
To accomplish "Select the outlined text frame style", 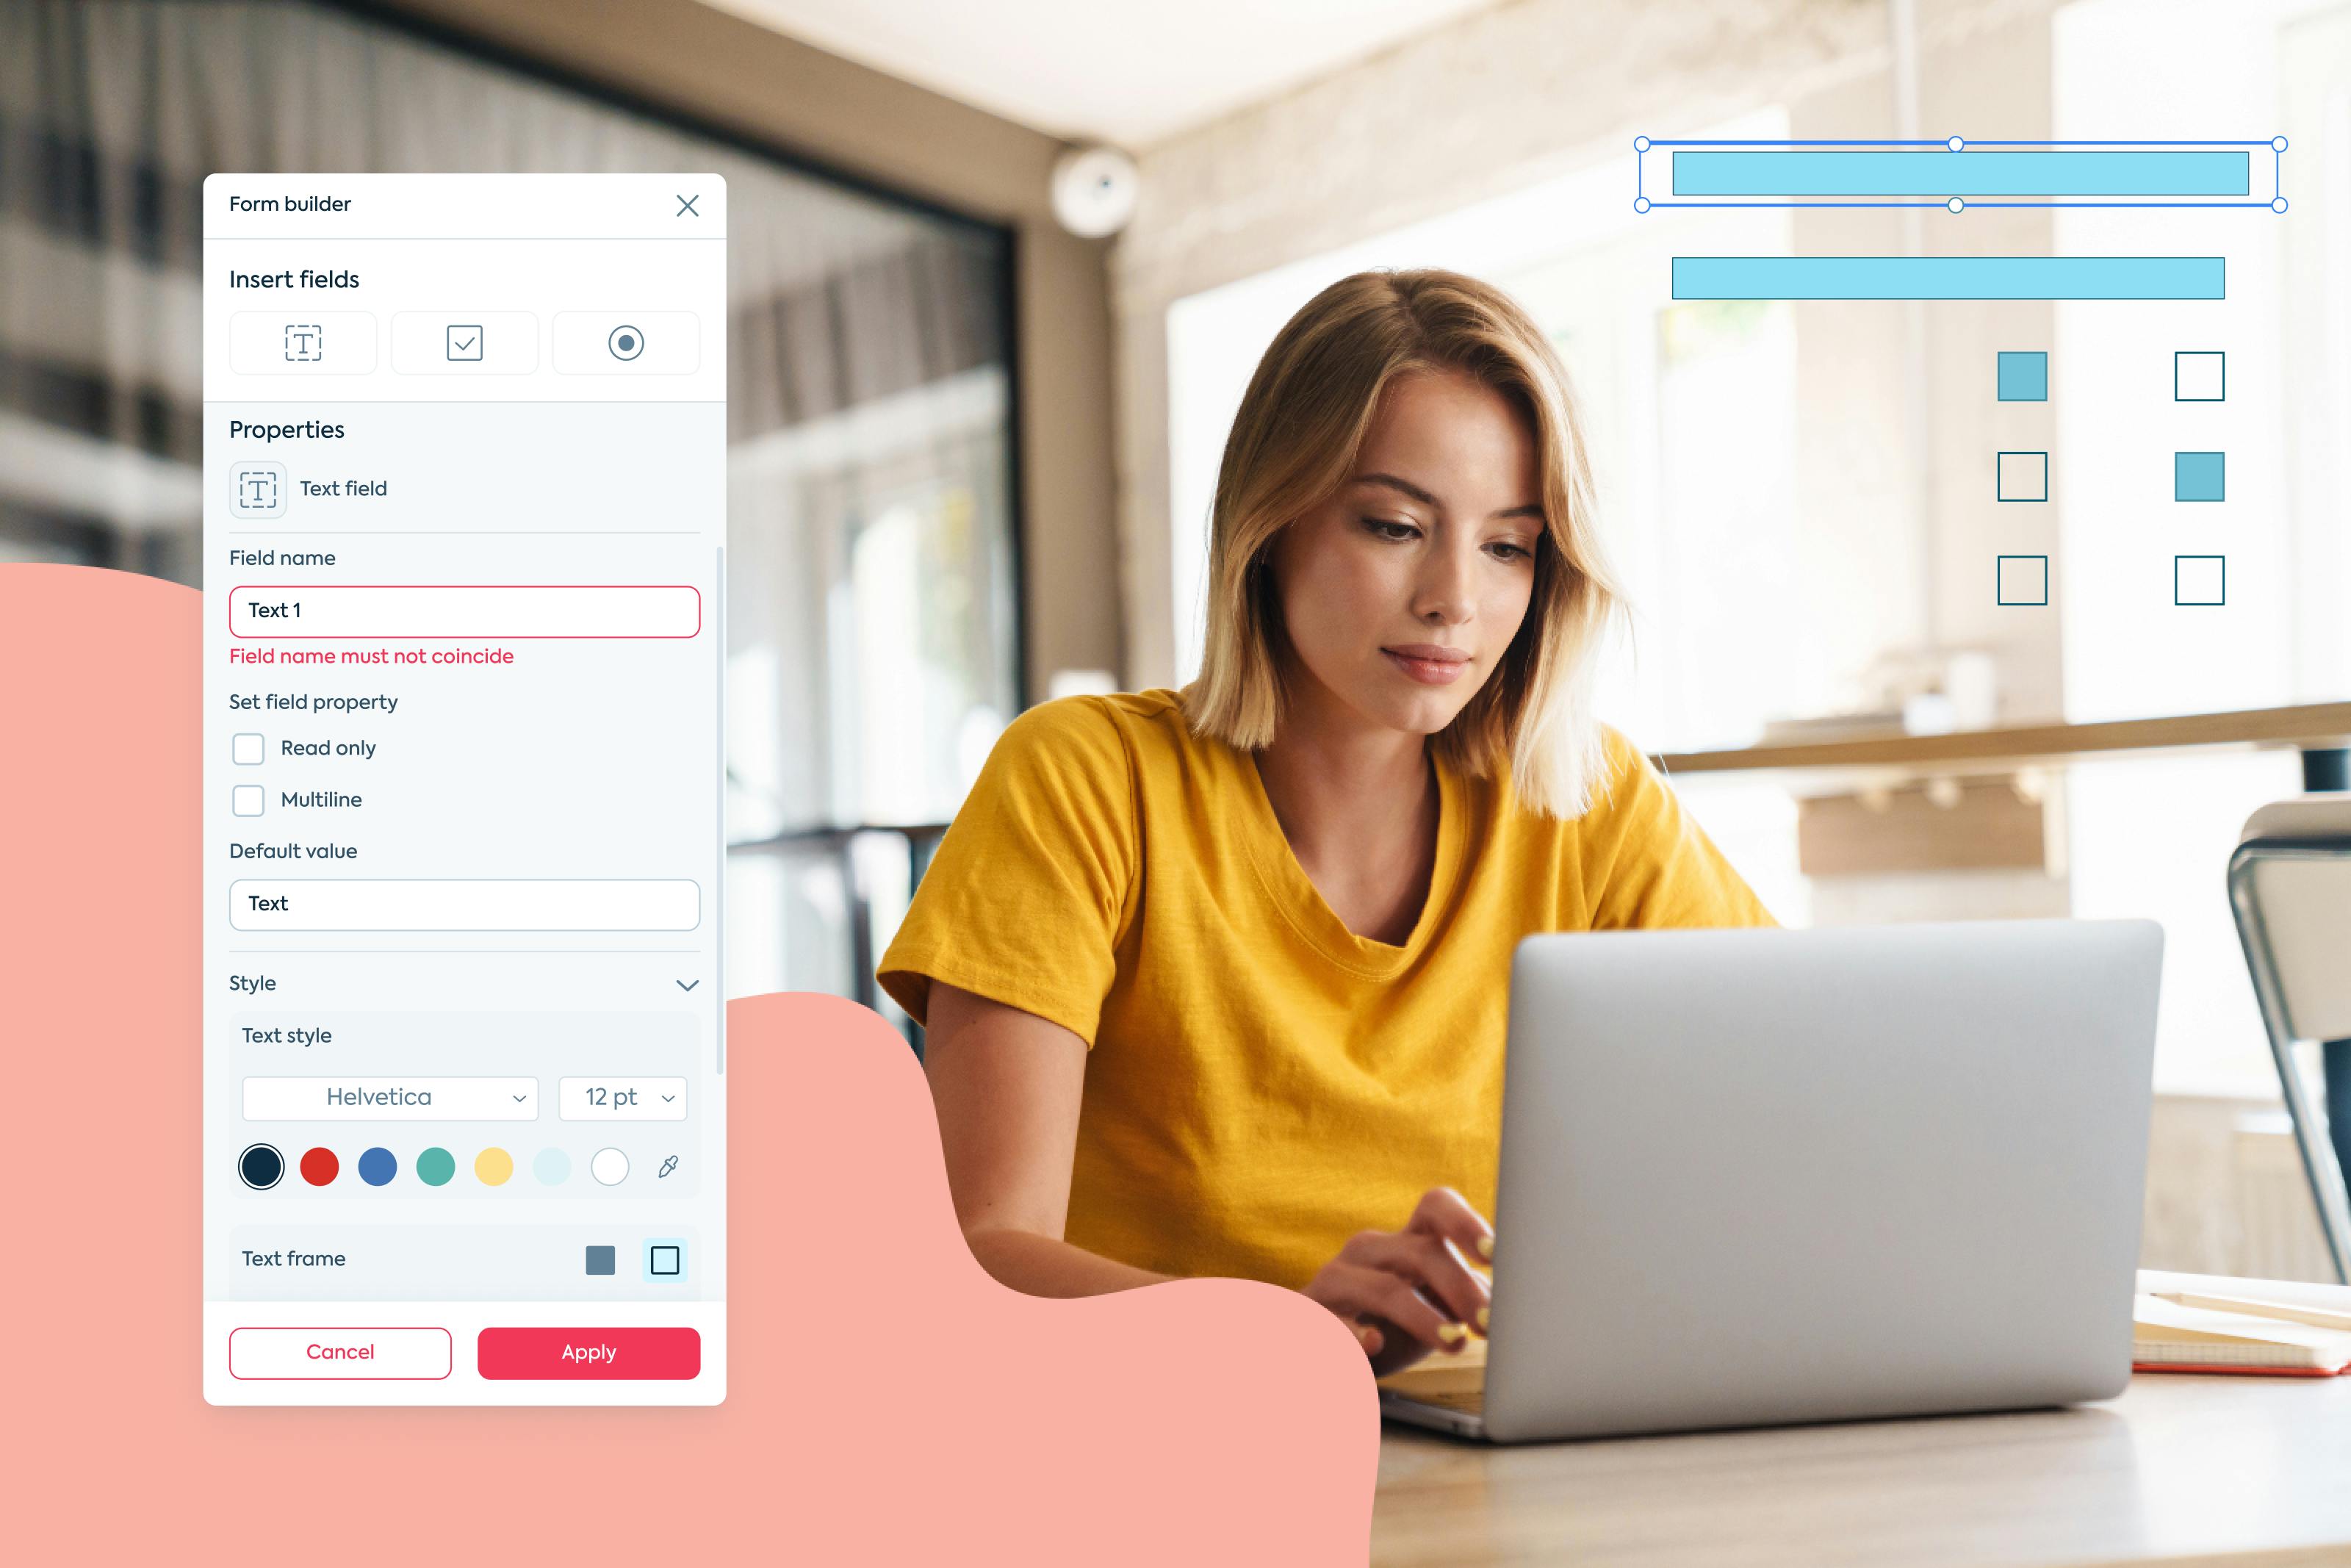I will click(x=665, y=1258).
